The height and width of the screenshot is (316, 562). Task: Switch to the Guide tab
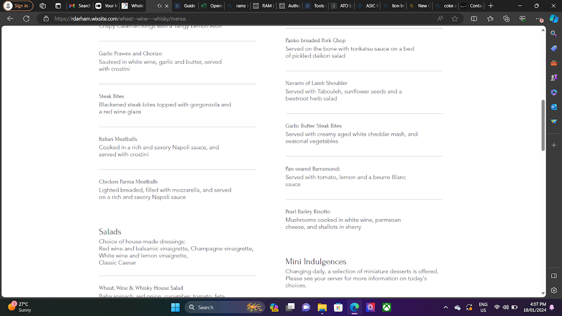click(185, 6)
